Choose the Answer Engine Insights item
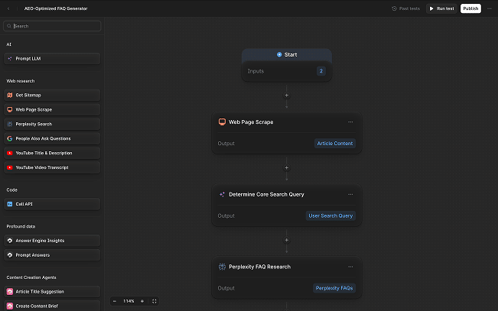 tap(52, 241)
